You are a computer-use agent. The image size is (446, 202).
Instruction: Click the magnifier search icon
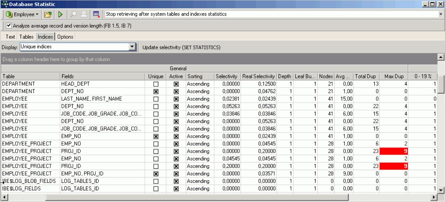[74, 14]
